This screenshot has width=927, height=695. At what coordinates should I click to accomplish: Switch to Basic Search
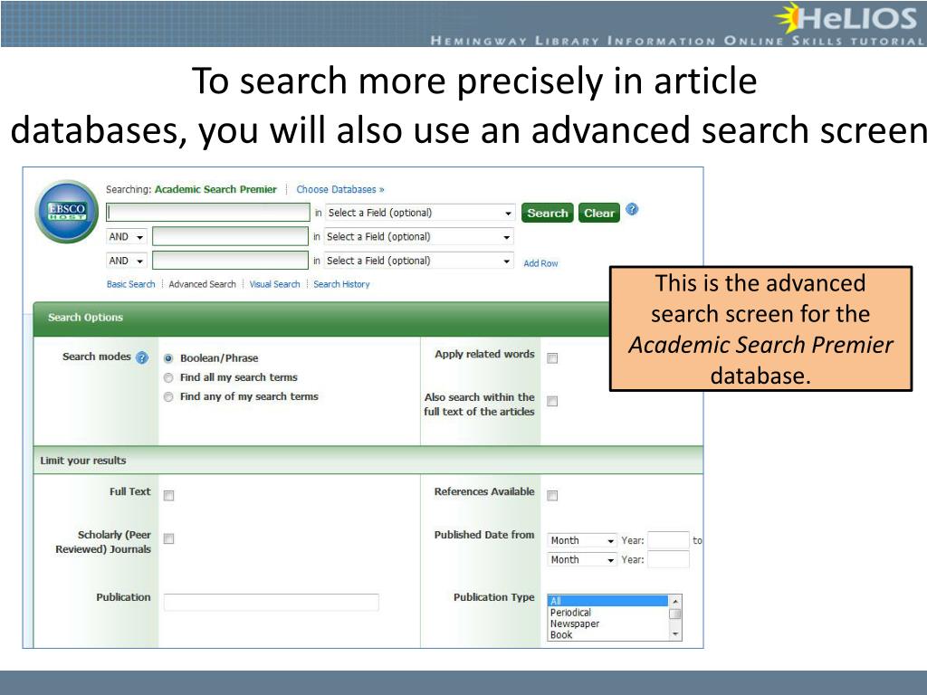coord(130,284)
